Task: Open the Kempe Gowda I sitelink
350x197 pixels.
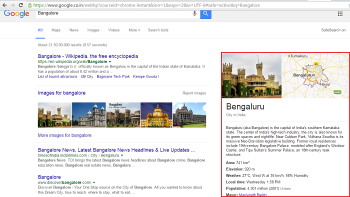Action: point(146,76)
